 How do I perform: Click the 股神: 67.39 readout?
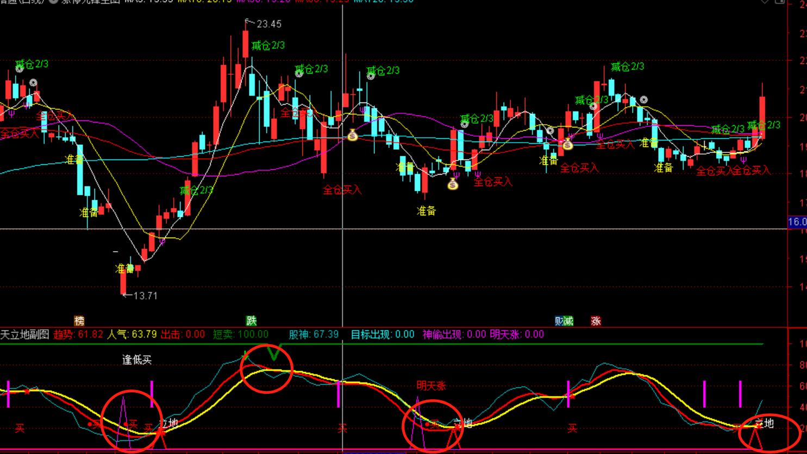coord(314,334)
